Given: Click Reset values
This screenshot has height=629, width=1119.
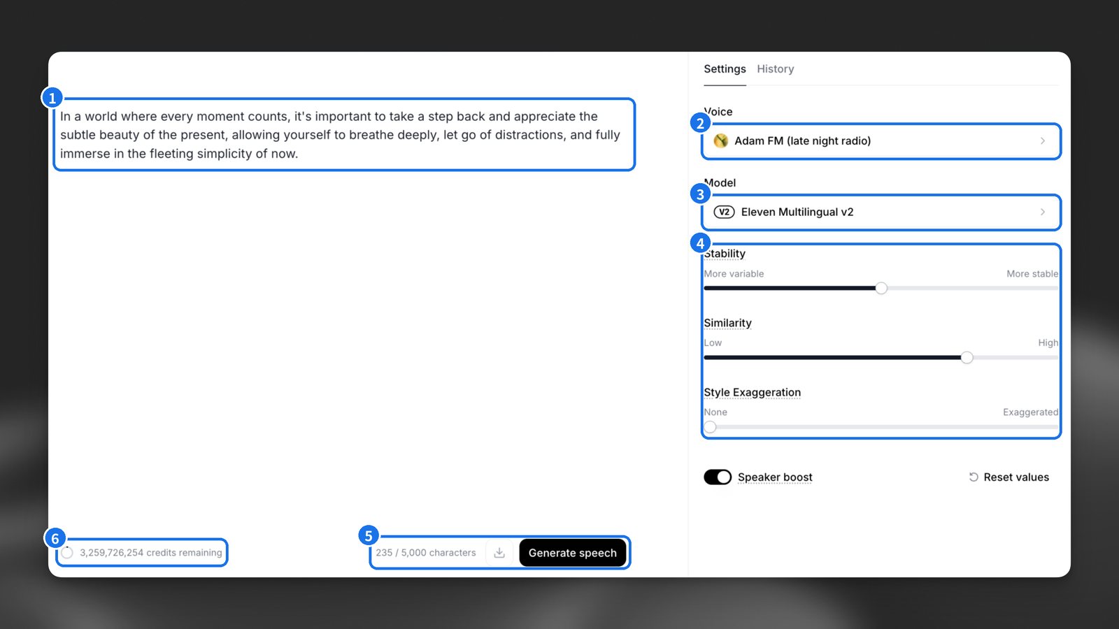Looking at the screenshot, I should pyautogui.click(x=1008, y=477).
